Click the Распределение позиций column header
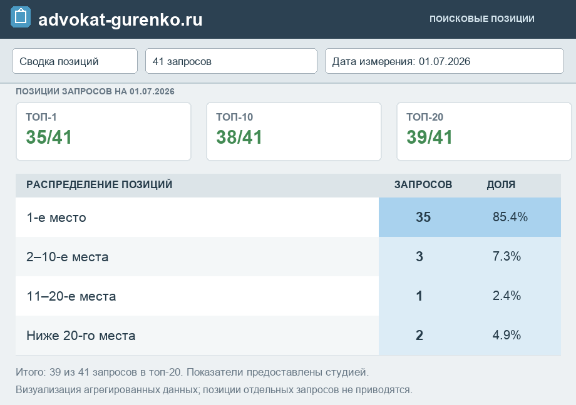The image size is (576, 405). click(99, 184)
